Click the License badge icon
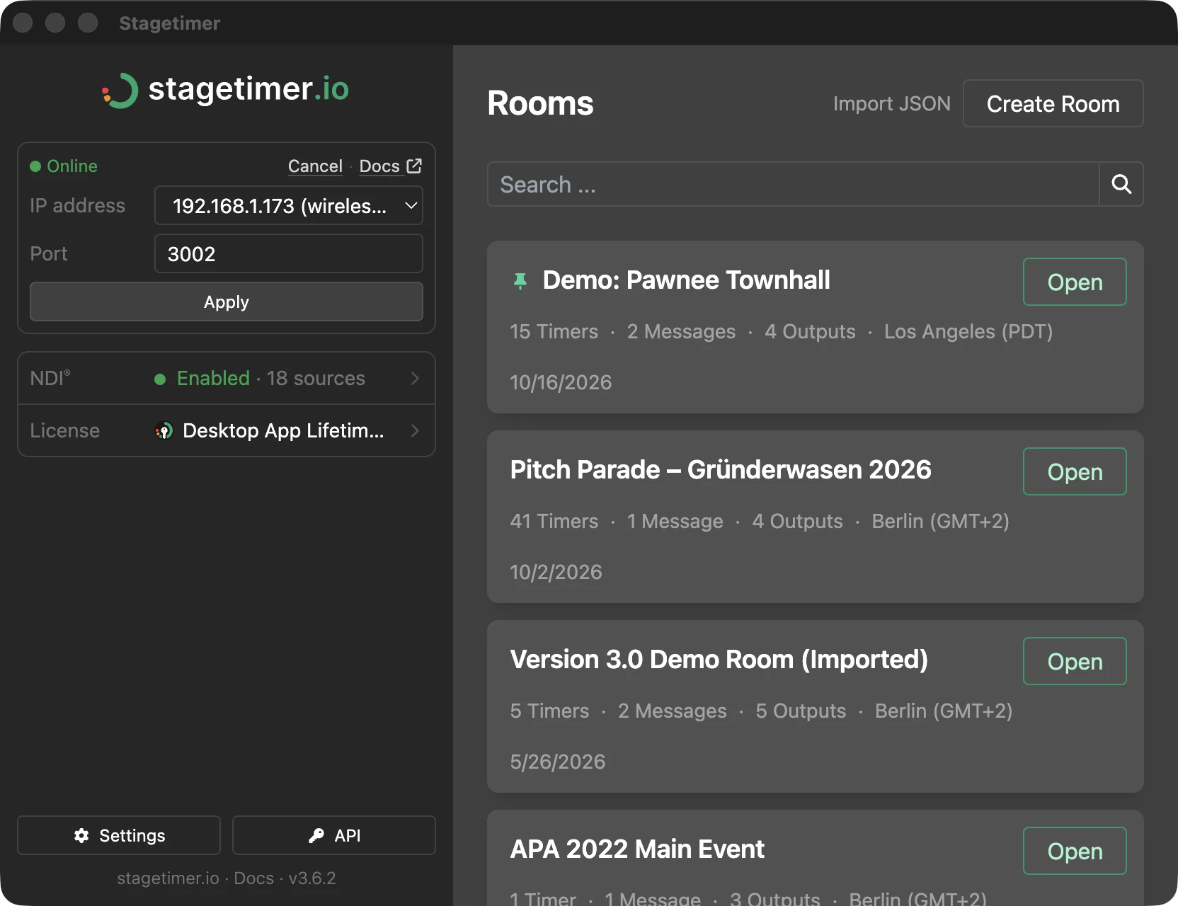Screen dimensions: 1178x906 [x=164, y=430]
